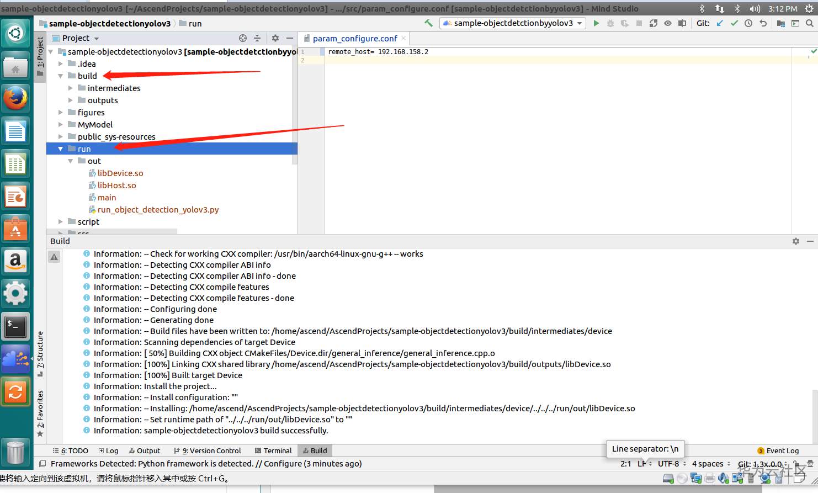Expand the script folder
The image size is (818, 493).
click(61, 222)
